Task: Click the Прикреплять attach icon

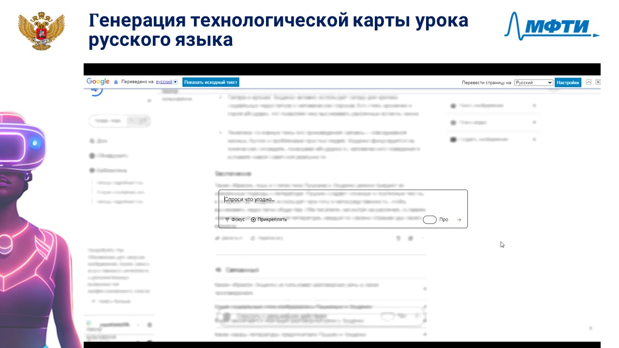Action: point(253,219)
